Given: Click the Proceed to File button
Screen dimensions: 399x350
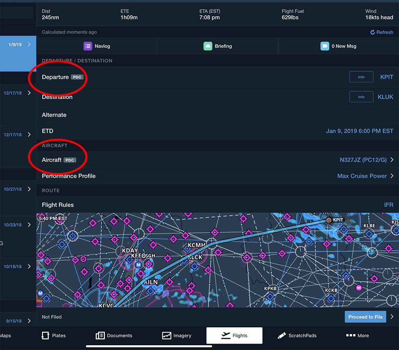Looking at the screenshot, I should pos(365,317).
